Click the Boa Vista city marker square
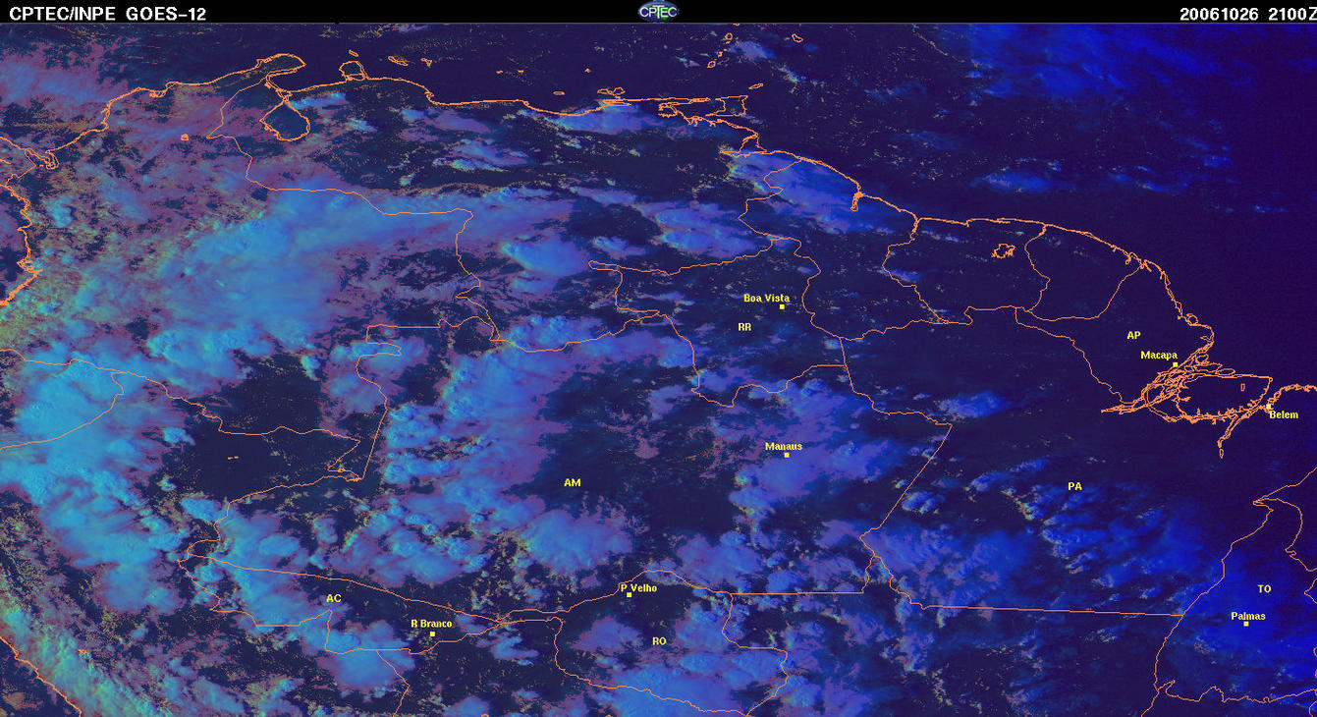The image size is (1317, 717). click(x=782, y=307)
